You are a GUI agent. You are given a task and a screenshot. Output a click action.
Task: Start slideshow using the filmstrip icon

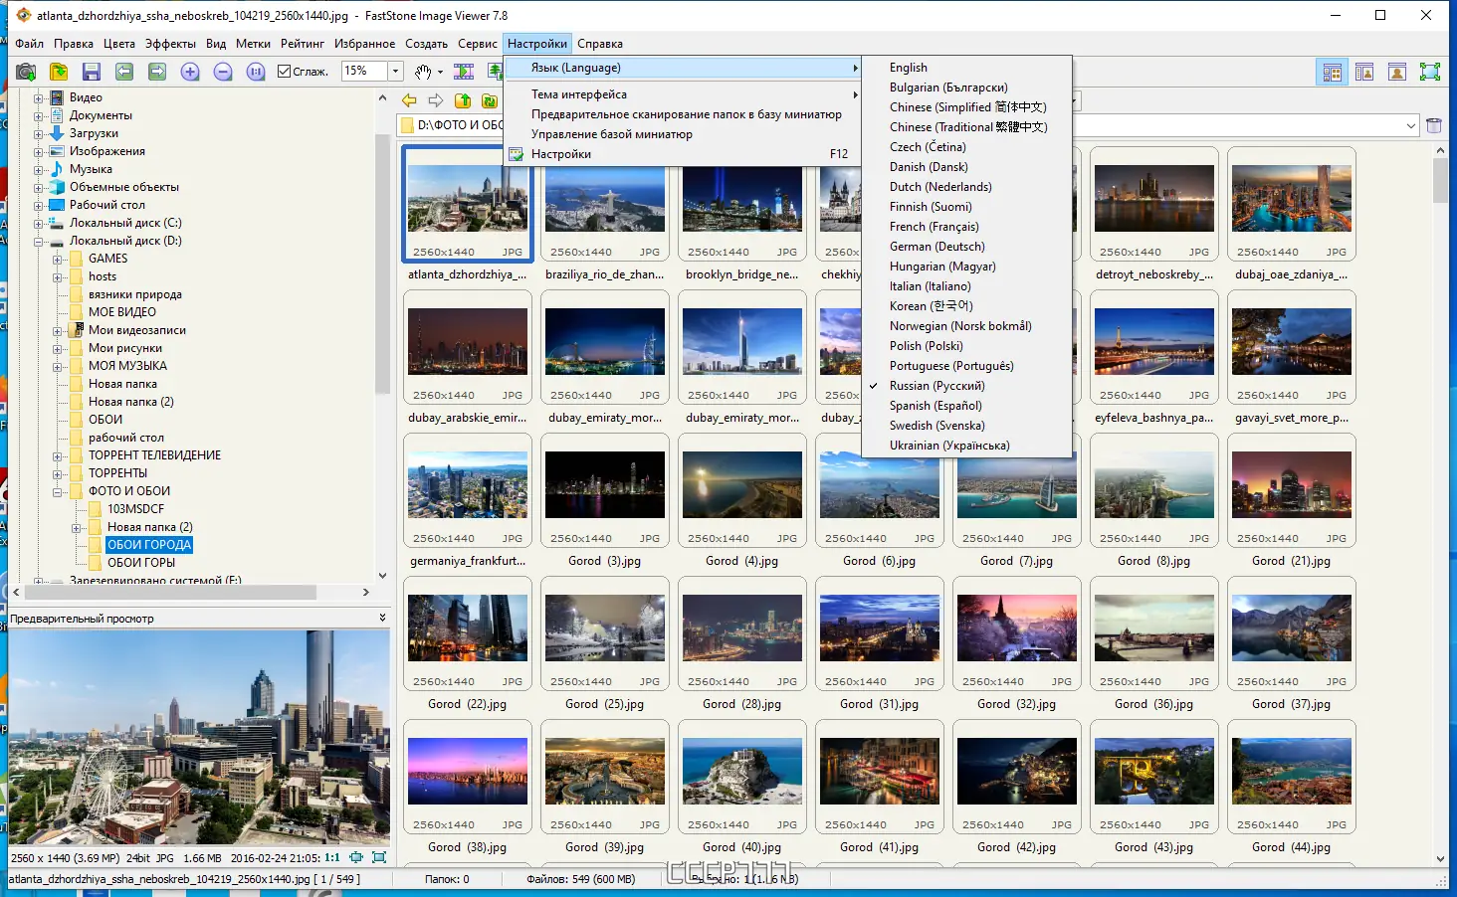pyautogui.click(x=464, y=72)
